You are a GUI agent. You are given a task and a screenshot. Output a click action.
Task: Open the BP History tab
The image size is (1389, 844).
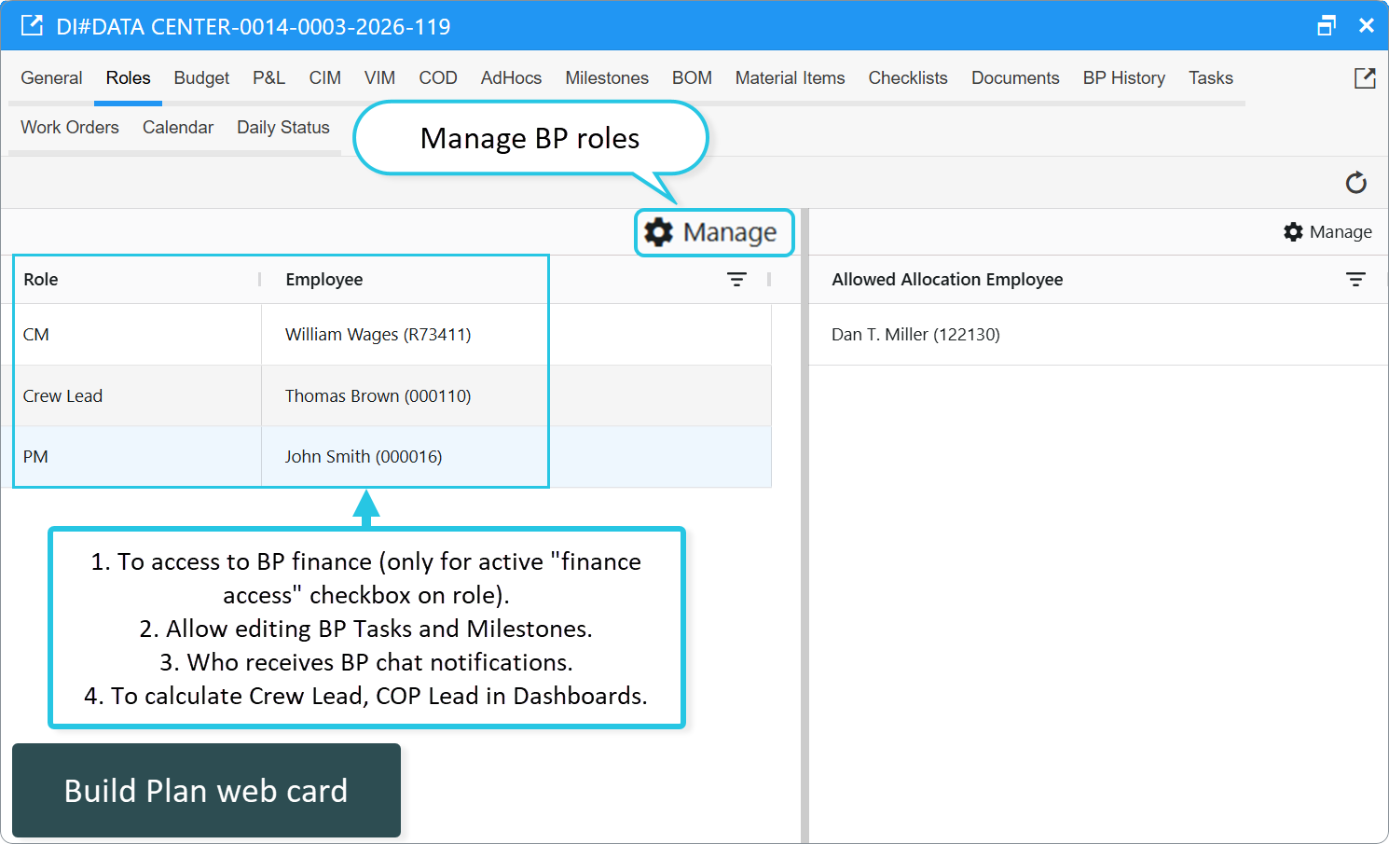click(x=1123, y=78)
